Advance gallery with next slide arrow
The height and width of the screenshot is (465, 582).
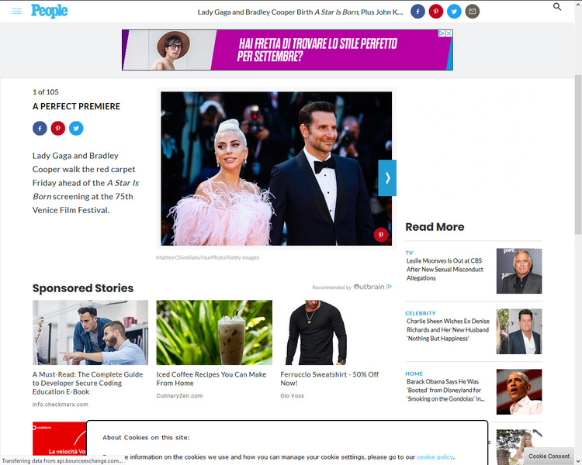point(387,178)
